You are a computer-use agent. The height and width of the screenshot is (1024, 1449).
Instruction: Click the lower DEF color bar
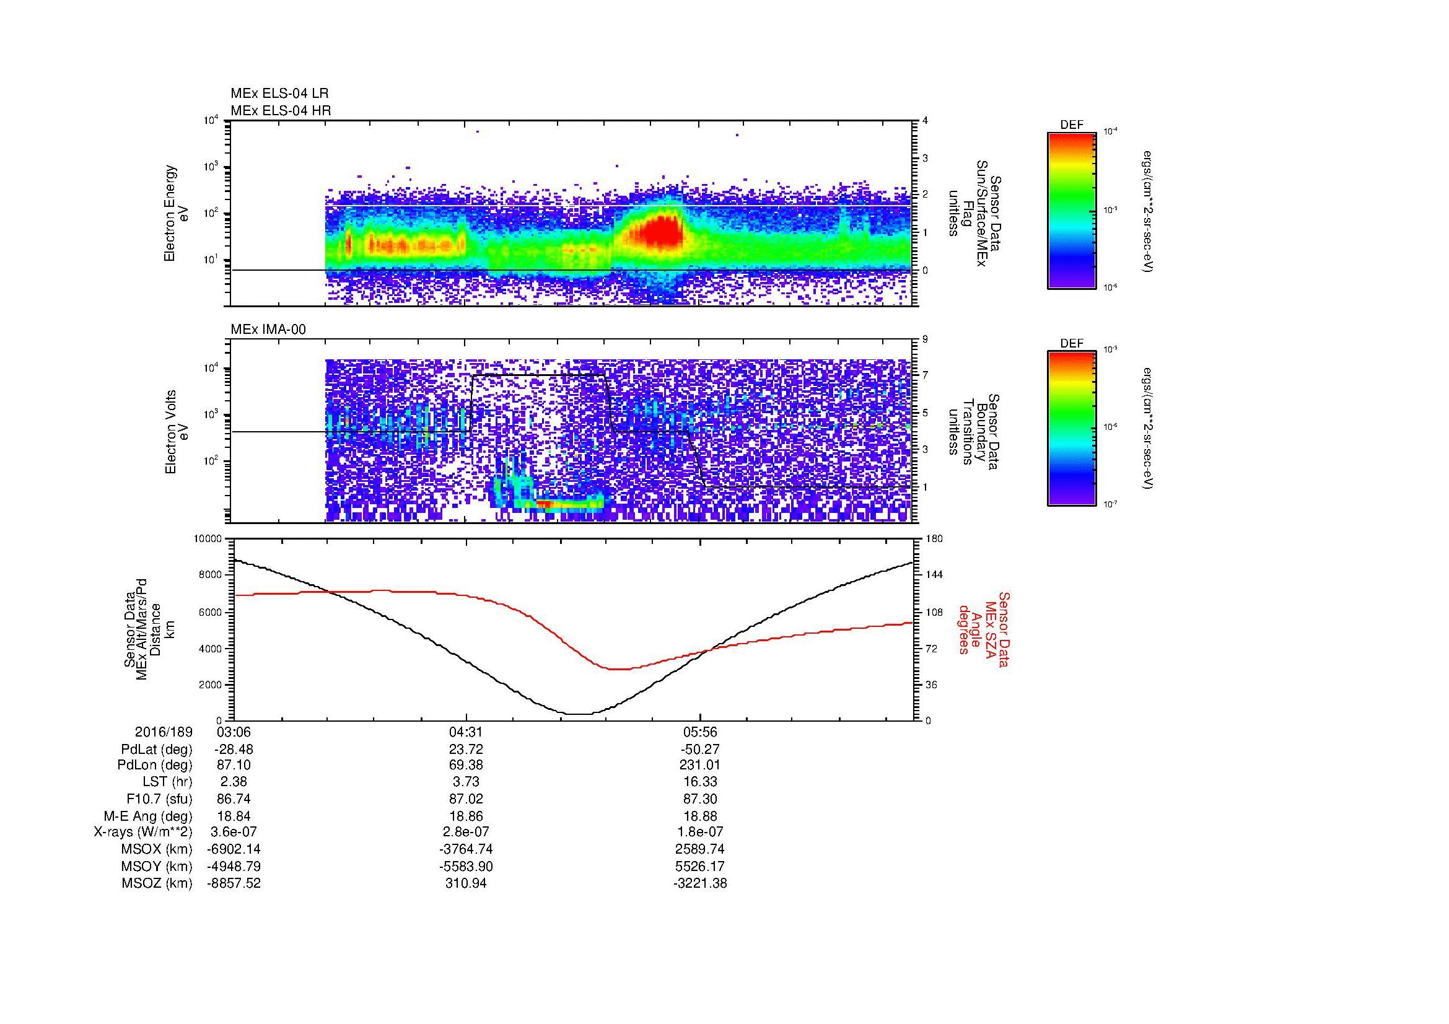[1072, 429]
